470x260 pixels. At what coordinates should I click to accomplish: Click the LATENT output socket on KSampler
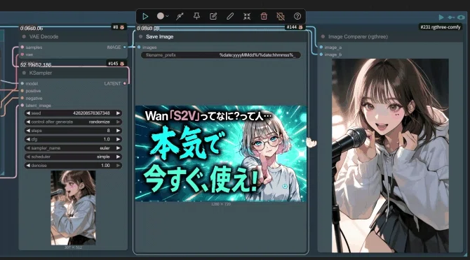pos(125,84)
